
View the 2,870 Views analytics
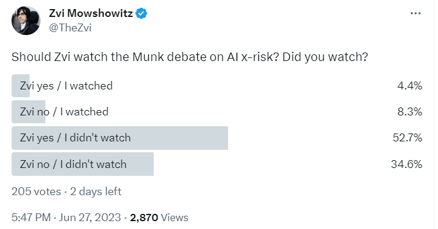click(x=159, y=218)
